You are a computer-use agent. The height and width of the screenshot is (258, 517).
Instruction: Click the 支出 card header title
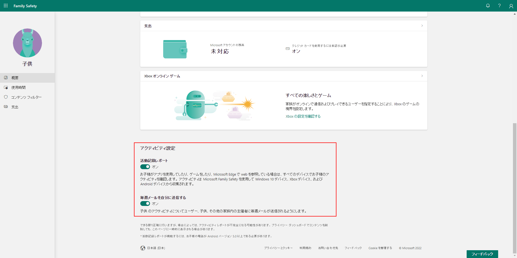click(148, 26)
